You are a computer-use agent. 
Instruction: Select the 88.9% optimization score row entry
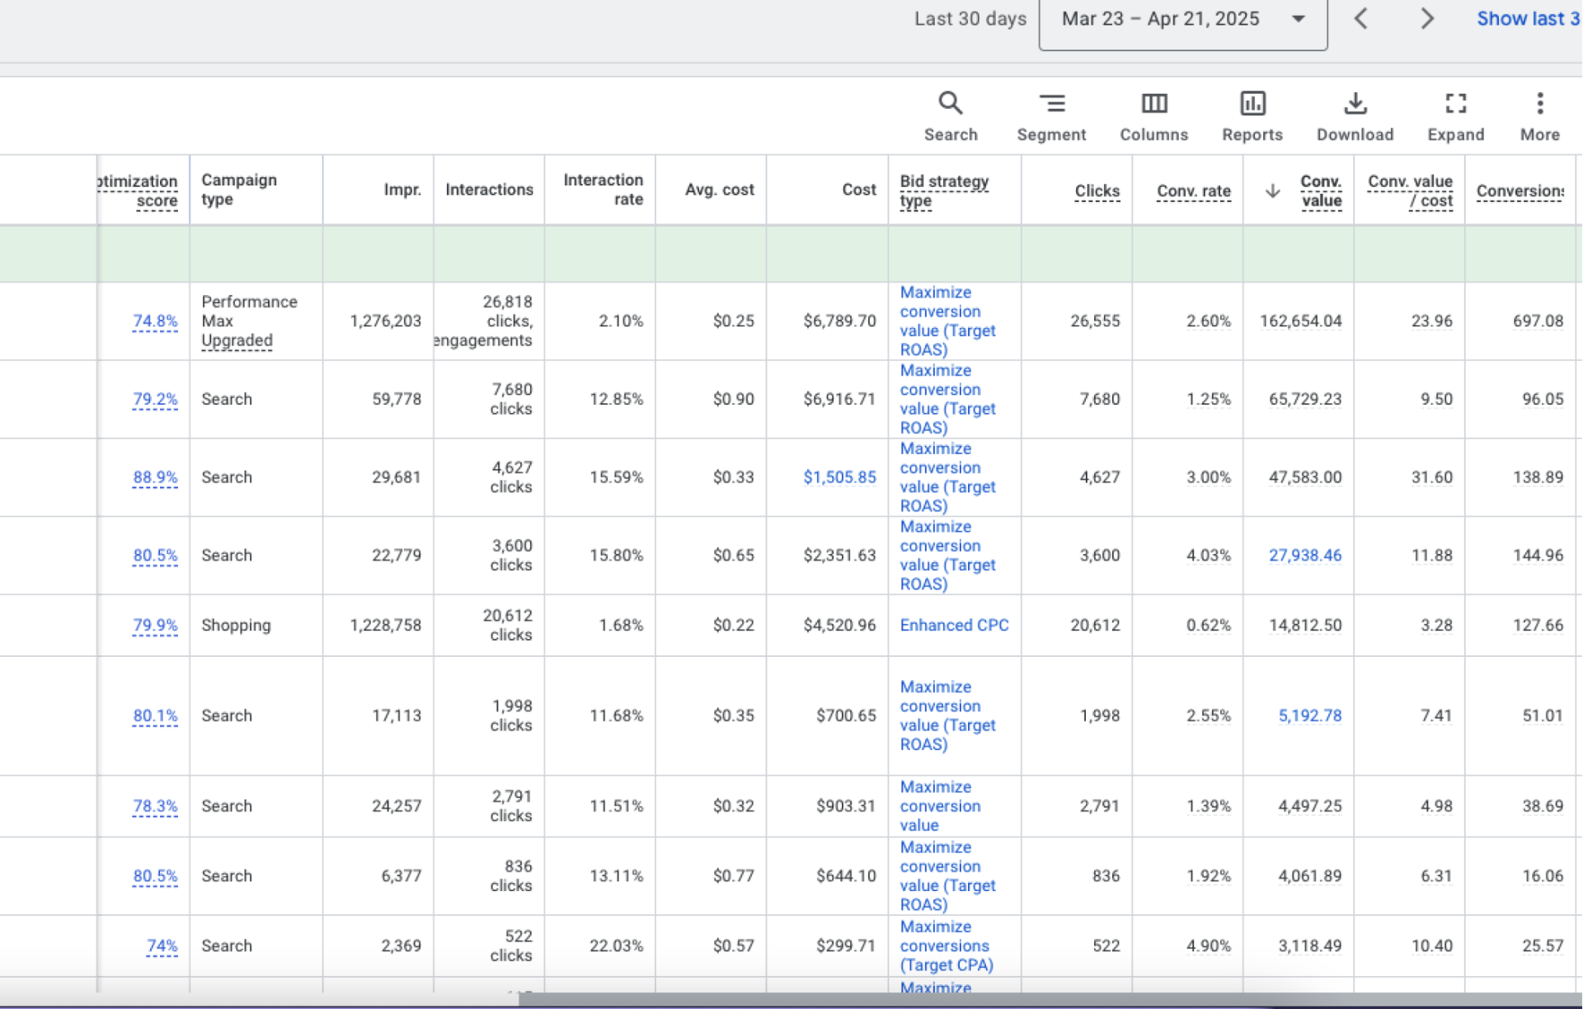pyautogui.click(x=155, y=477)
